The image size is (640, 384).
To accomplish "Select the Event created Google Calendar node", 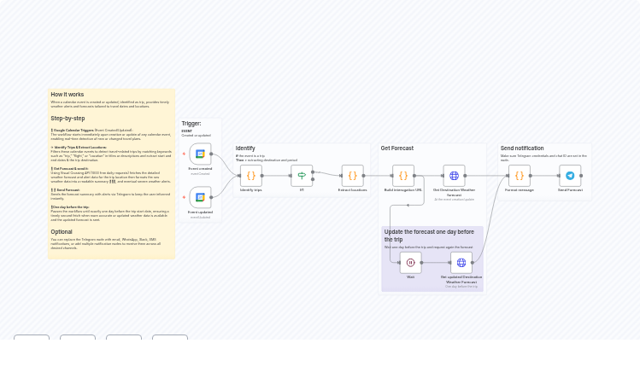I will (200, 154).
